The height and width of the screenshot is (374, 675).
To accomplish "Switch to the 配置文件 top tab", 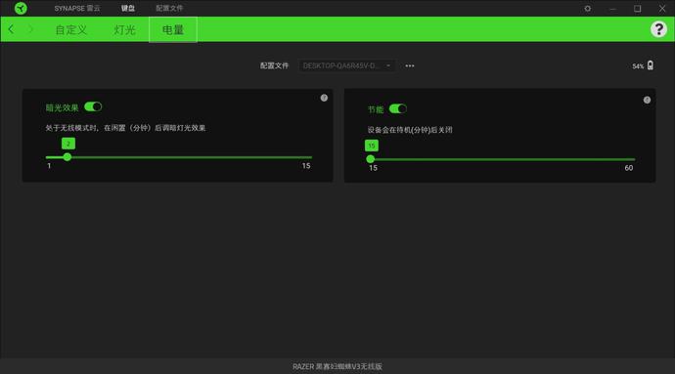I will tap(169, 8).
